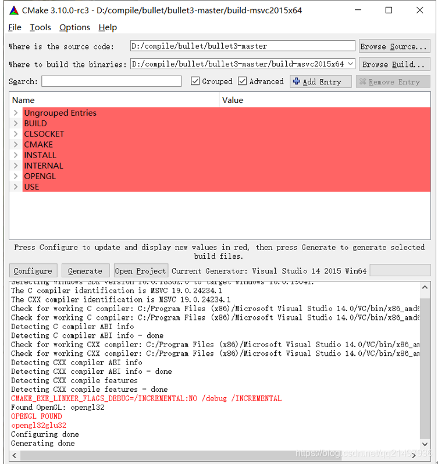Open the File menu
The width and height of the screenshot is (438, 464).
tap(15, 27)
